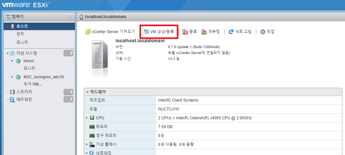The width and height of the screenshot is (345, 155).
Task: Click the localhost.localdomain title bar icon
Action: 81,17
